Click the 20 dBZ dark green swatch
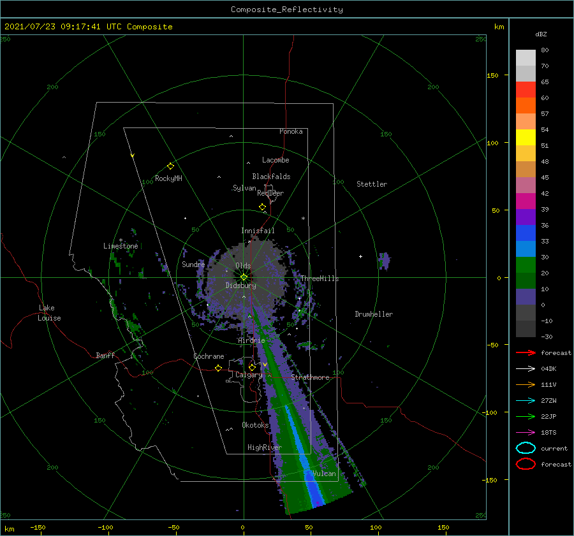This screenshot has width=574, height=536. [526, 280]
